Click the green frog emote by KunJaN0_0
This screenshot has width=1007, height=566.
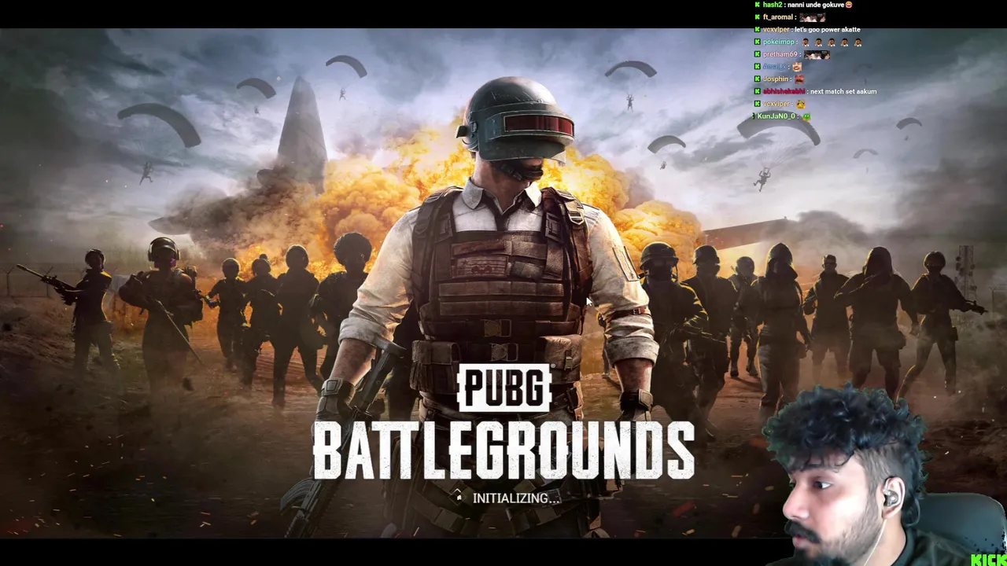click(x=806, y=116)
